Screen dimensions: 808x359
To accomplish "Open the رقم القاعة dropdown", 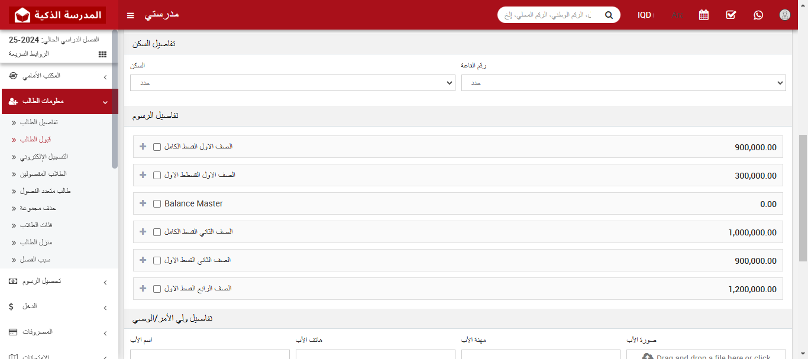I will click(623, 83).
